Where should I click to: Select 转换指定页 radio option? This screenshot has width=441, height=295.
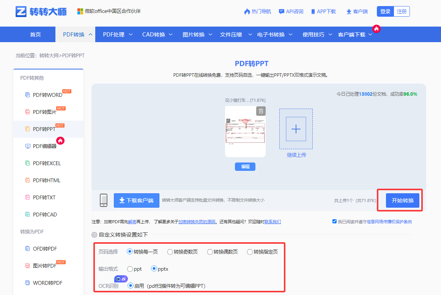(x=250, y=252)
